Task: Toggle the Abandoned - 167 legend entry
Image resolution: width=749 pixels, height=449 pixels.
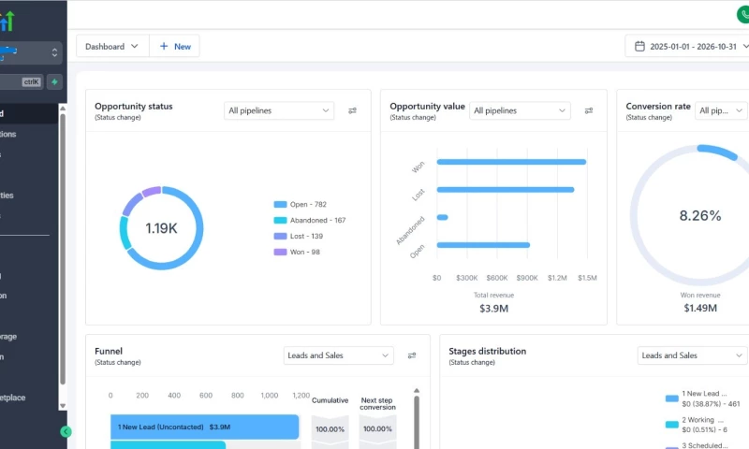Action: click(x=310, y=220)
